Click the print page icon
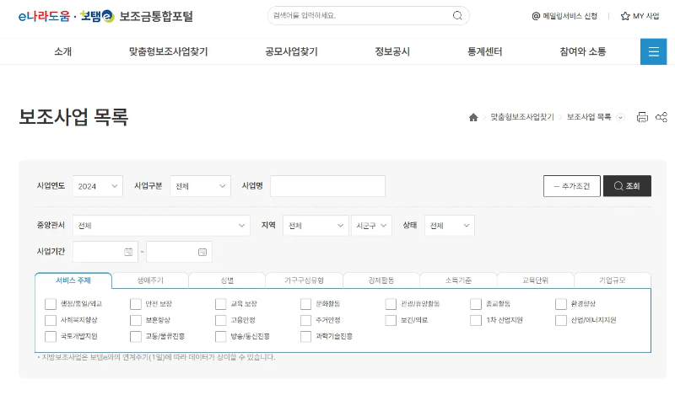This screenshot has width=675, height=395. [642, 117]
